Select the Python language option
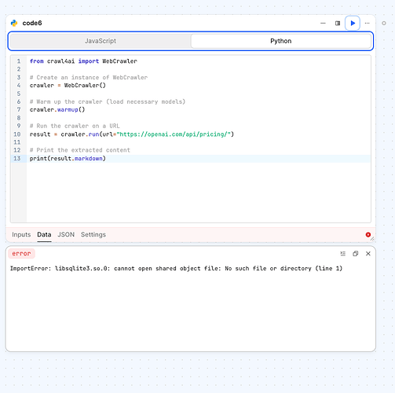The width and height of the screenshot is (395, 393). (x=281, y=41)
